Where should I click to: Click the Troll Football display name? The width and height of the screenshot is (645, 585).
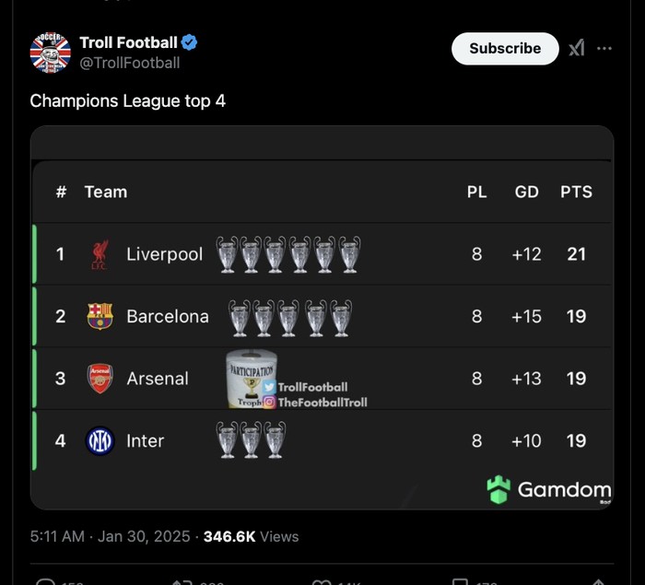(128, 42)
